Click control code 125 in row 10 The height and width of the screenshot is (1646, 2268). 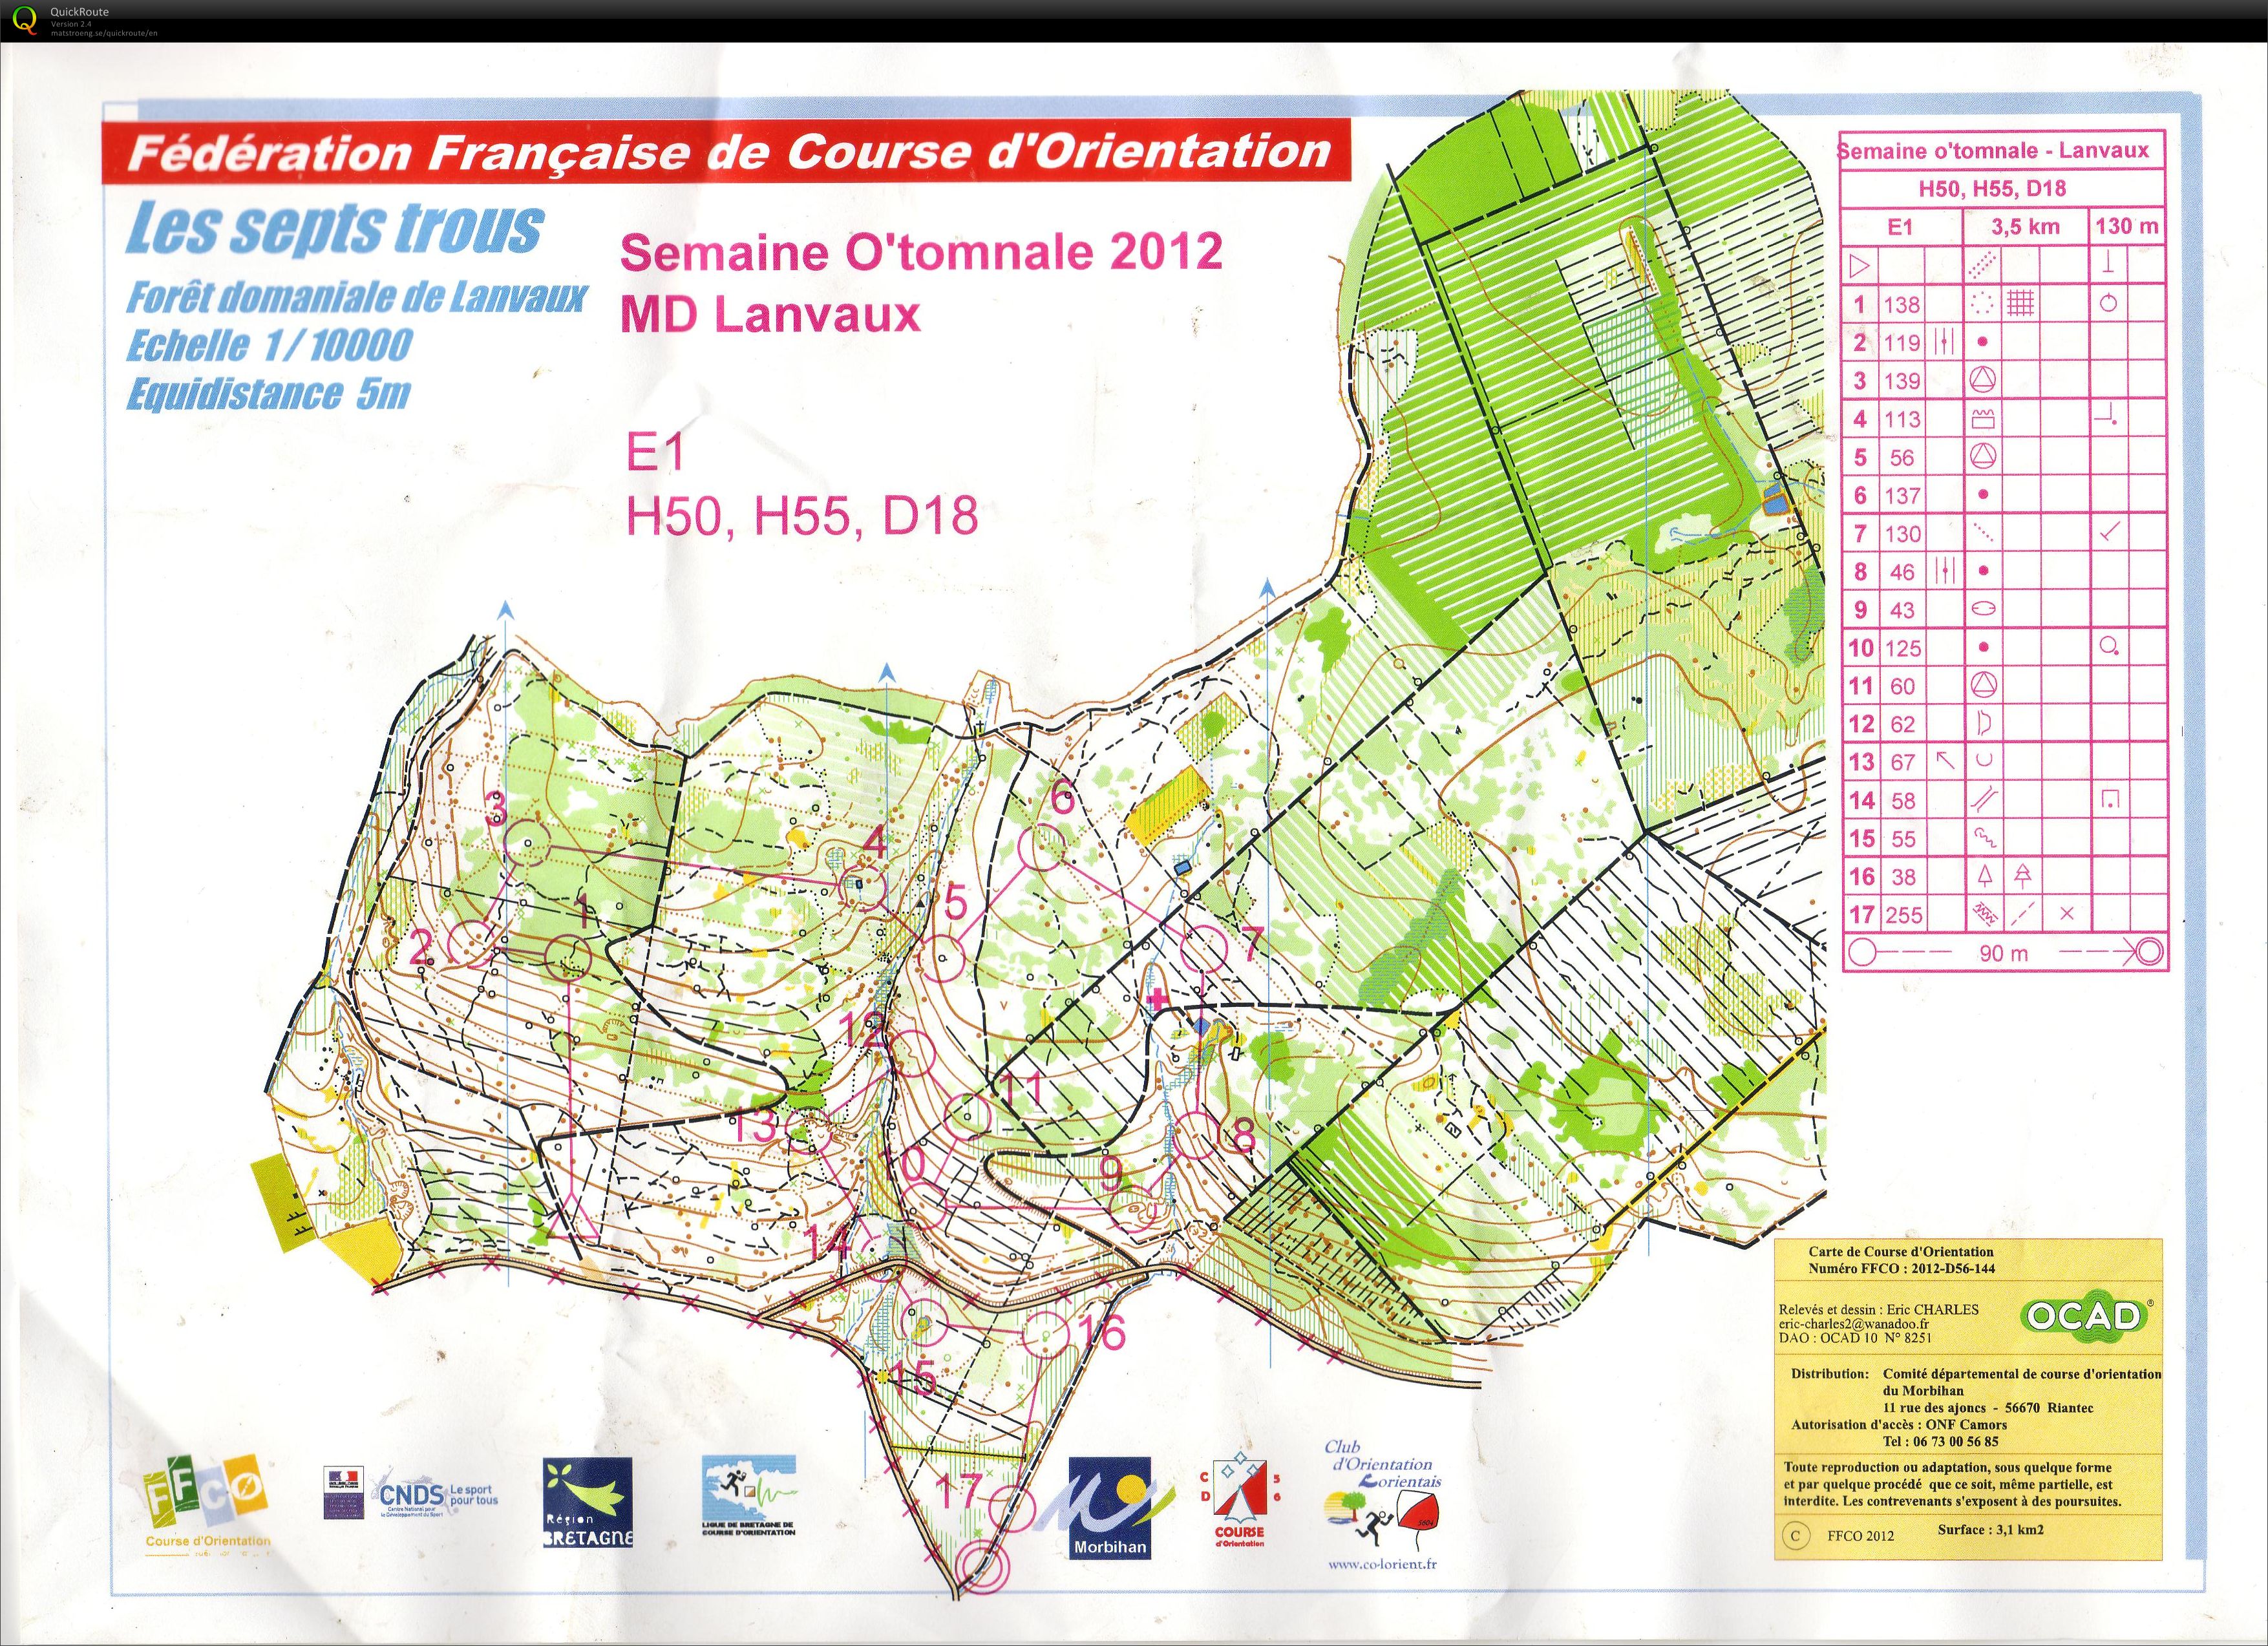click(1903, 648)
